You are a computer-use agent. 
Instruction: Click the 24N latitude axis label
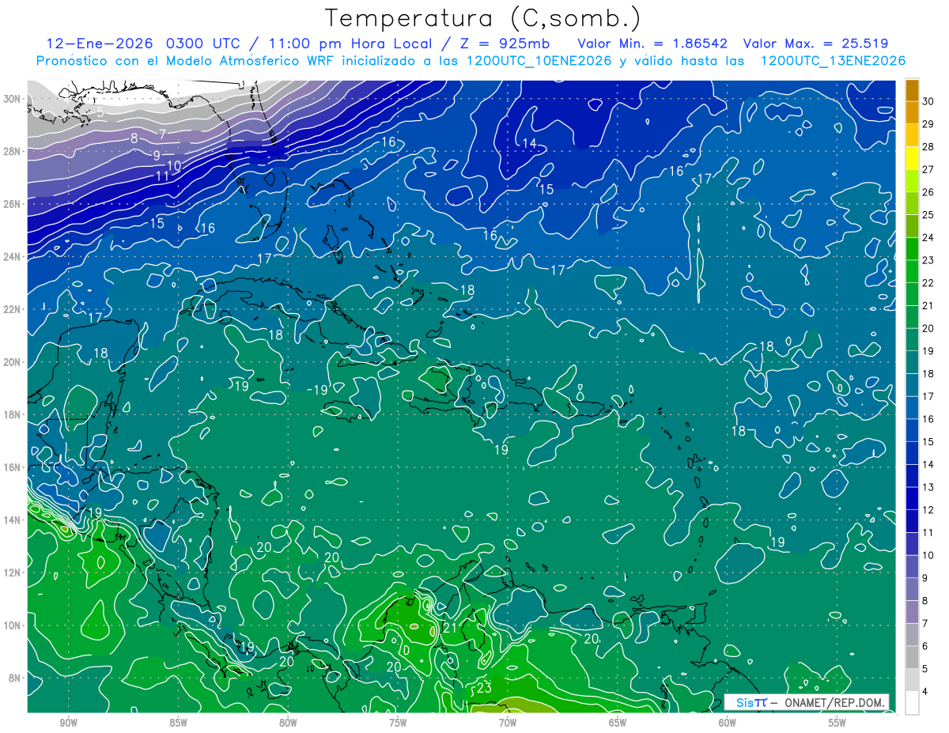point(12,256)
